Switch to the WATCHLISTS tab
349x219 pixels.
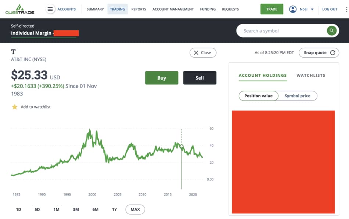tap(311, 75)
